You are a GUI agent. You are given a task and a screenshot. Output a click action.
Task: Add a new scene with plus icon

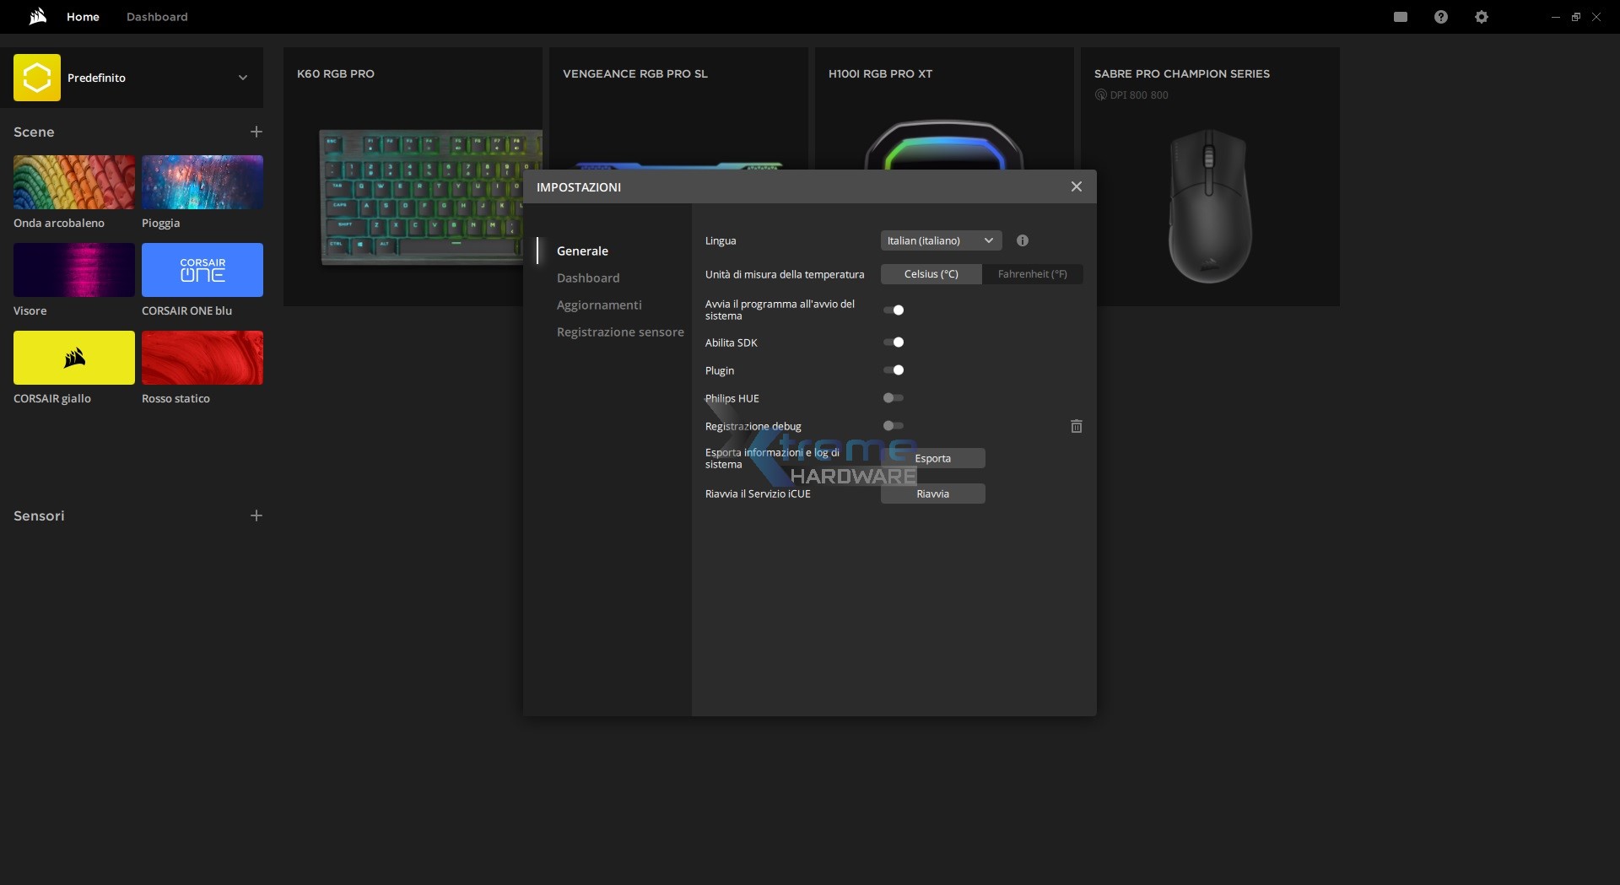click(x=256, y=132)
